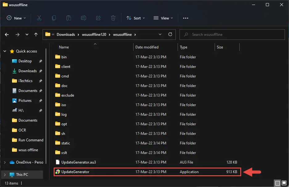
Task: Click the pin icon beside iTechtics
Action: click(x=40, y=81)
